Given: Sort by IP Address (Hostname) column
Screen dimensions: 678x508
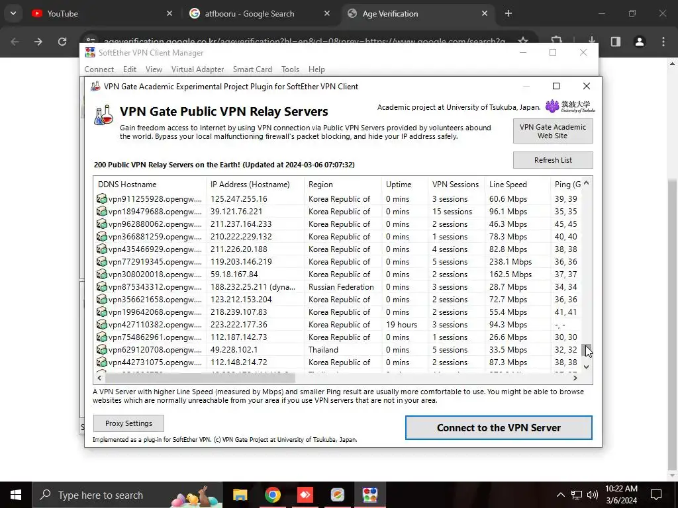Looking at the screenshot, I should [x=255, y=184].
